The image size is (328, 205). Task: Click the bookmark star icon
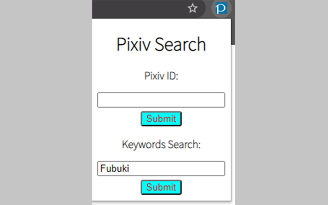192,8
